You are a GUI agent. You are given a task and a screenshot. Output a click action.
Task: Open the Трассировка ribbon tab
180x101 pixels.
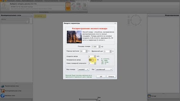64,1
